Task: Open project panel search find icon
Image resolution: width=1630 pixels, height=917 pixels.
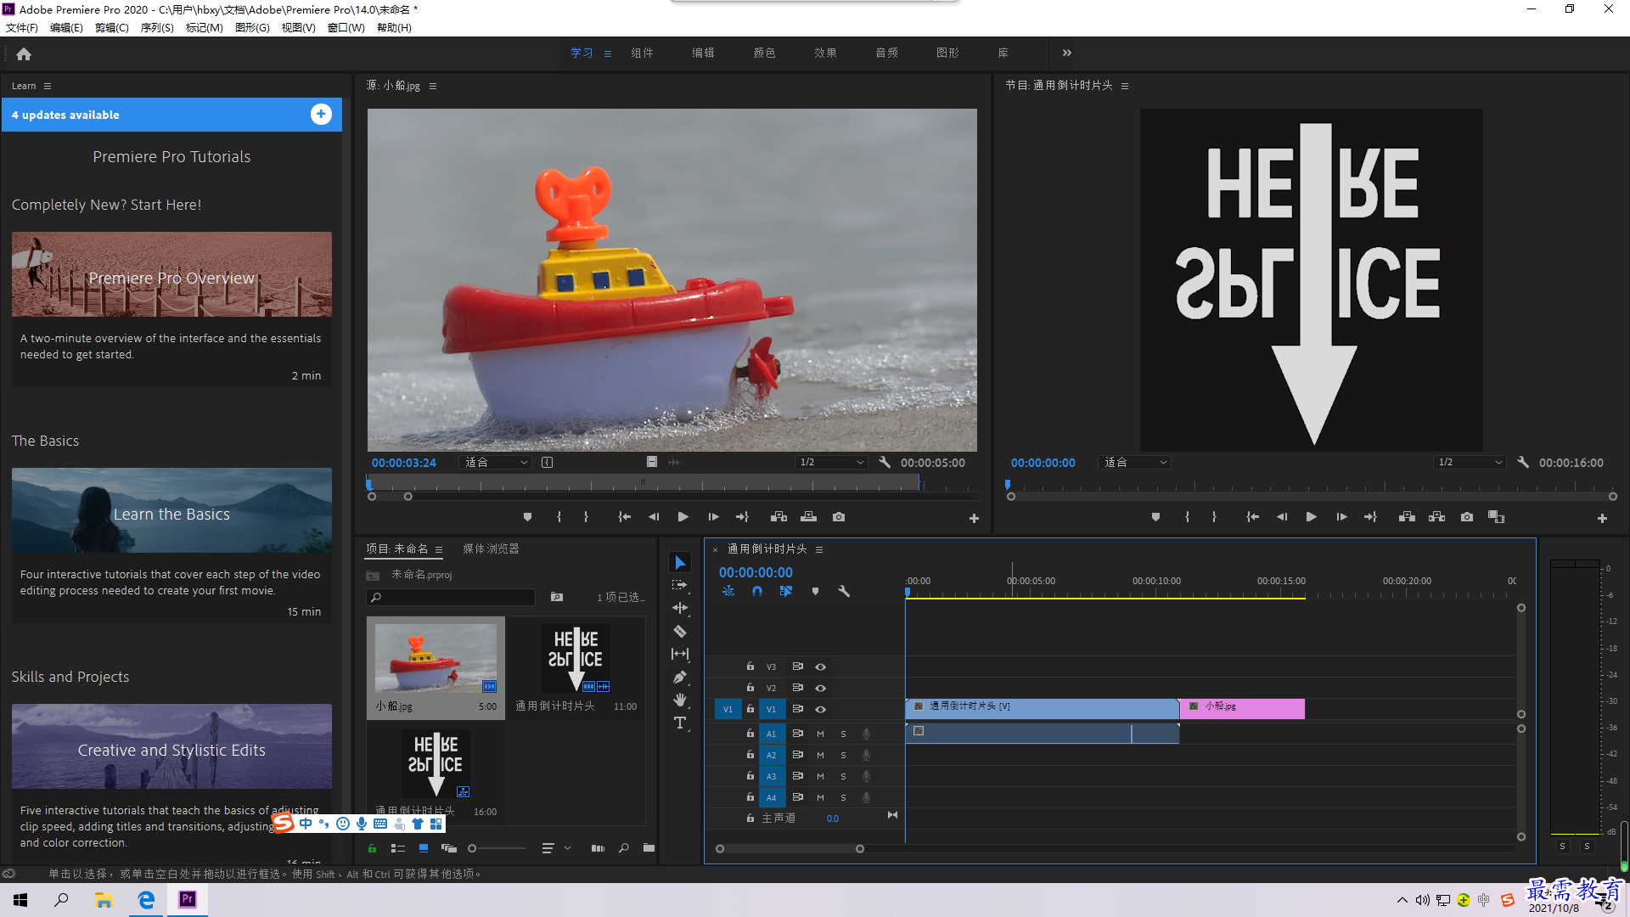Action: [x=624, y=848]
